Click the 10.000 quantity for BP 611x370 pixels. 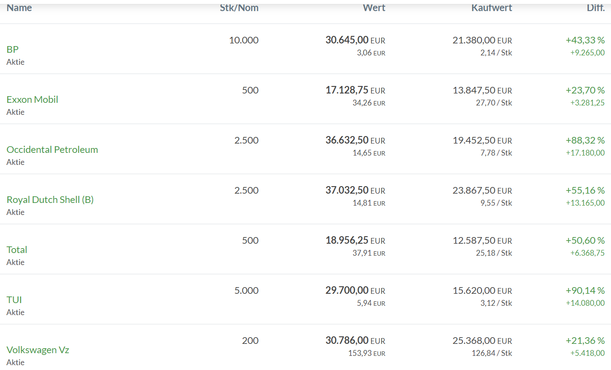pyautogui.click(x=243, y=40)
